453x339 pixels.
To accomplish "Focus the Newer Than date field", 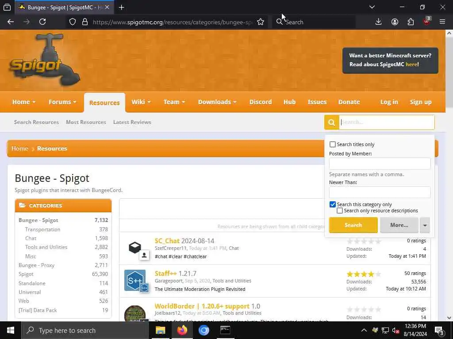I will coord(380,192).
